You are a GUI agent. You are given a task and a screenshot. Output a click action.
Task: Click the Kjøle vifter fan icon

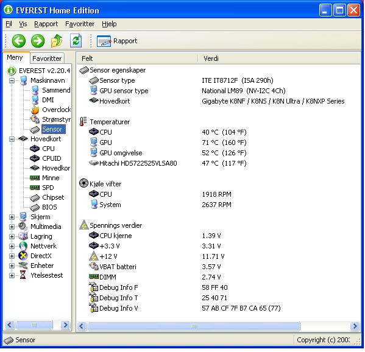point(83,183)
